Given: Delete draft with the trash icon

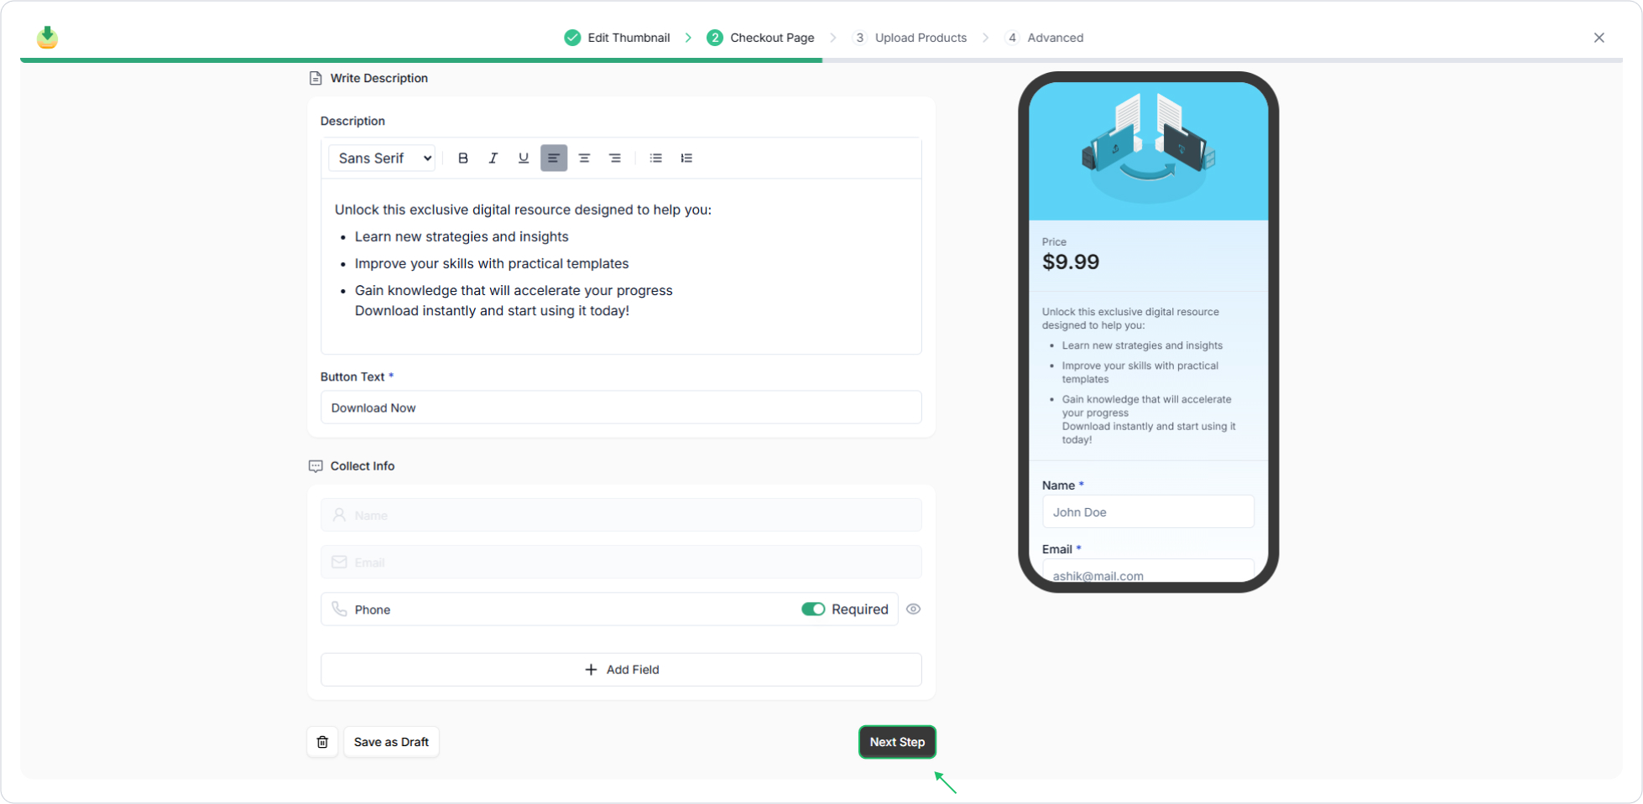Looking at the screenshot, I should coord(322,742).
